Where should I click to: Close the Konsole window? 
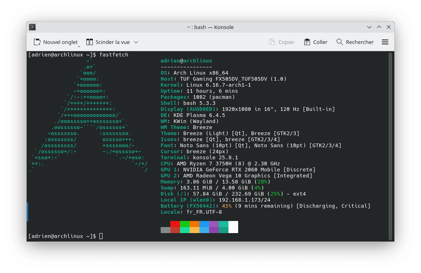click(389, 27)
